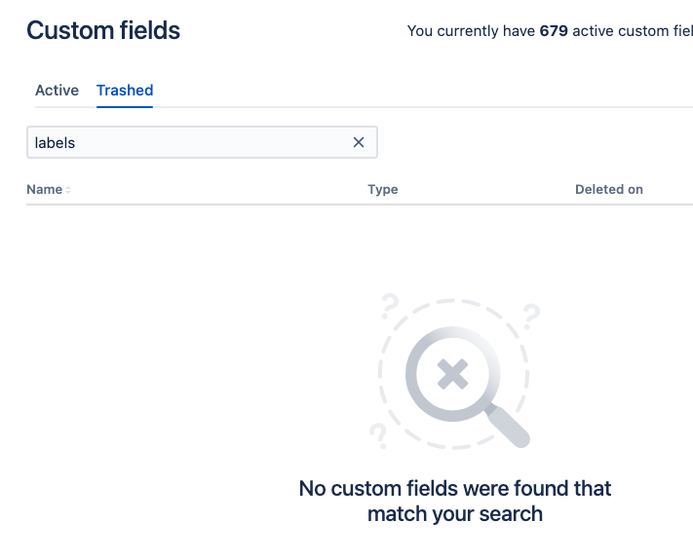Click the match your search text line
693x559 pixels.
coord(455,514)
